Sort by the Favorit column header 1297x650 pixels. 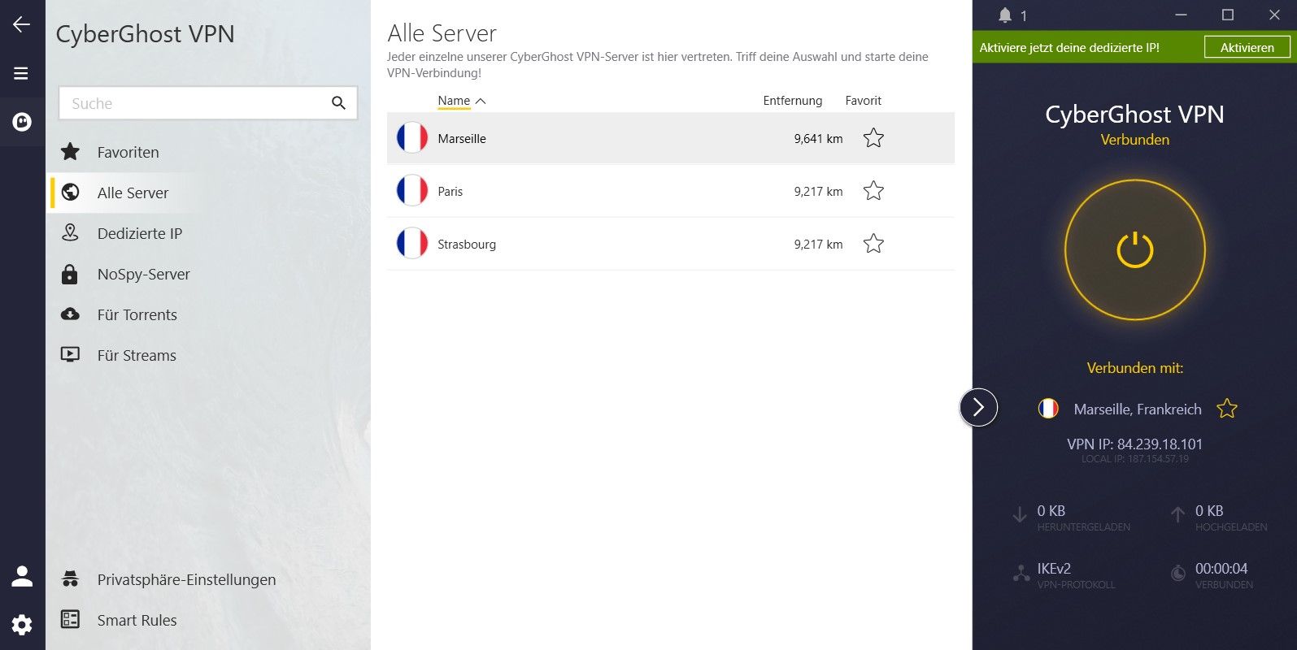coord(863,101)
